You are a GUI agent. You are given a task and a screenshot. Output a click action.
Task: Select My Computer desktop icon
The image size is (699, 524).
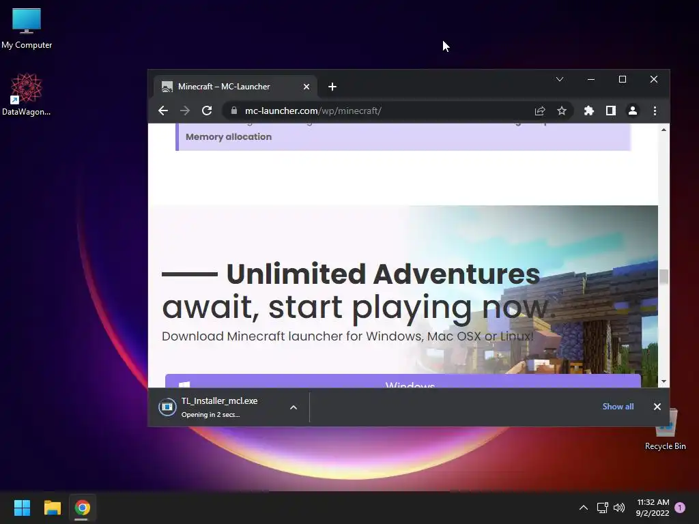coord(27,29)
